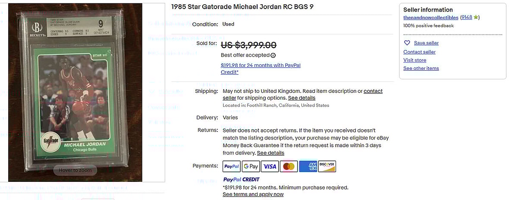
Task: Click info icon beside Best offer accepted
Action: [273, 55]
